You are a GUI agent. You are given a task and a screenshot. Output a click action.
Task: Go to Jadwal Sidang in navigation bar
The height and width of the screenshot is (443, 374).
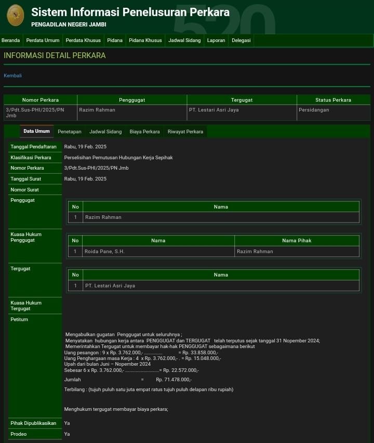click(184, 40)
